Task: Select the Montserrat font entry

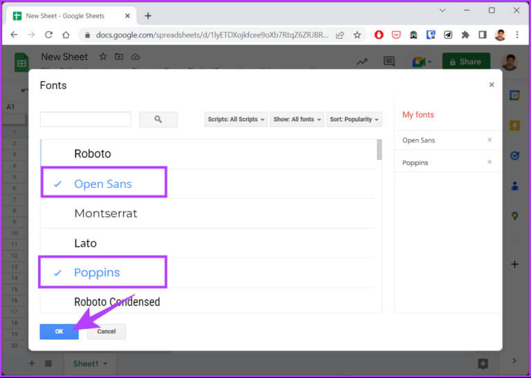Action: 106,214
